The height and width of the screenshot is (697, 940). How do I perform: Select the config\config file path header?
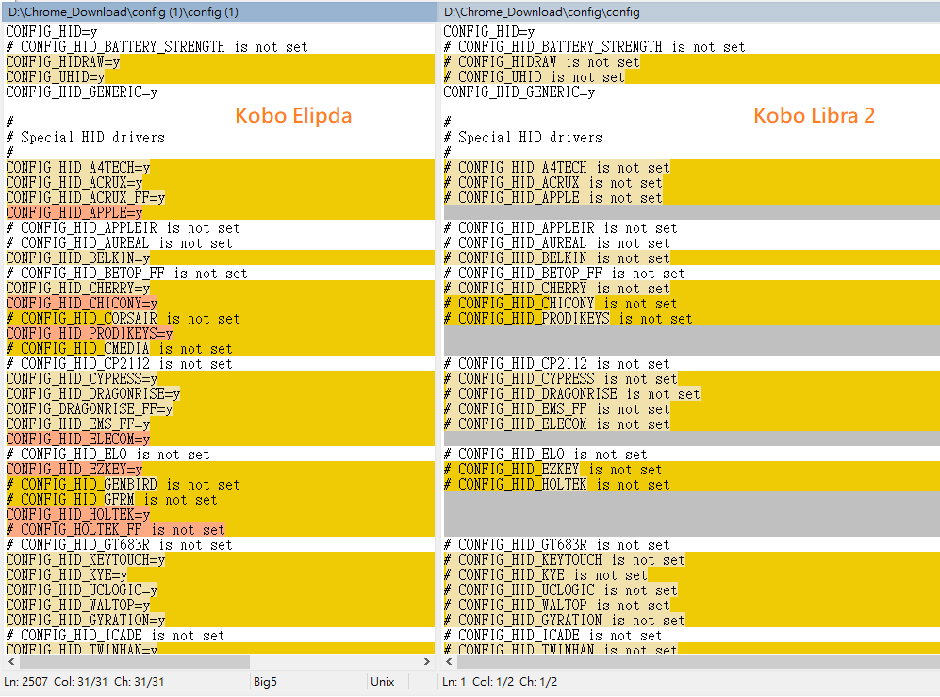[x=542, y=12]
